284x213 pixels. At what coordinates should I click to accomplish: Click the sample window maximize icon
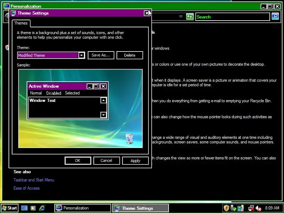(x=96, y=86)
